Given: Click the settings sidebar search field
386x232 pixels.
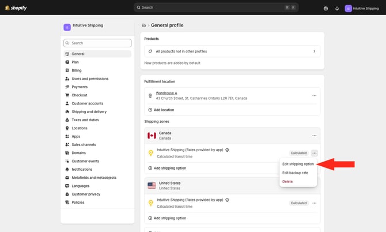Looking at the screenshot, I should (x=97, y=43).
